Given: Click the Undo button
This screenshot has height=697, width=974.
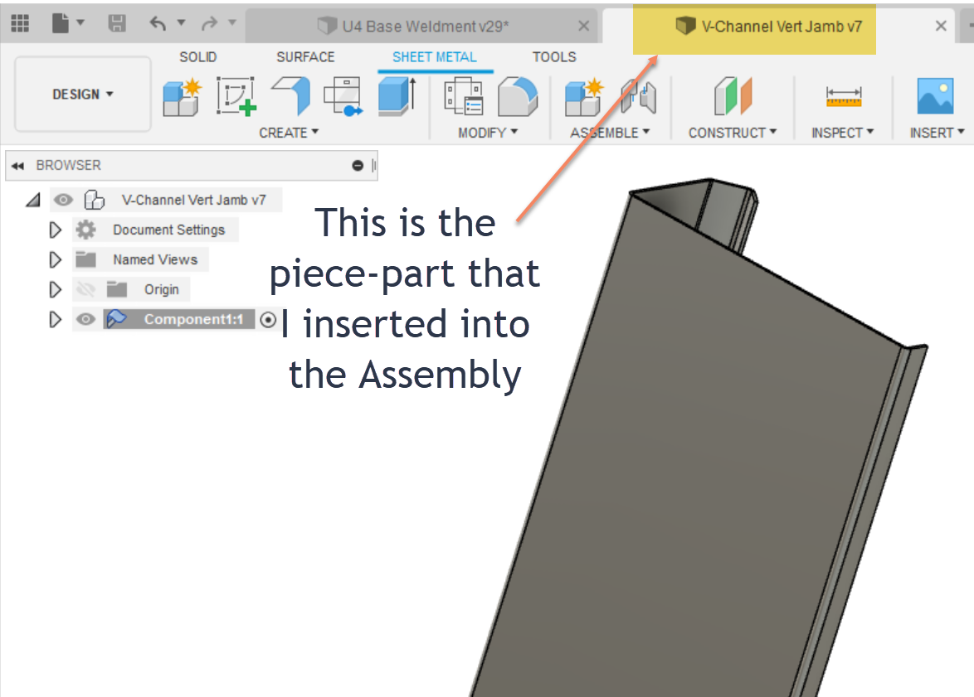Looking at the screenshot, I should click(158, 24).
